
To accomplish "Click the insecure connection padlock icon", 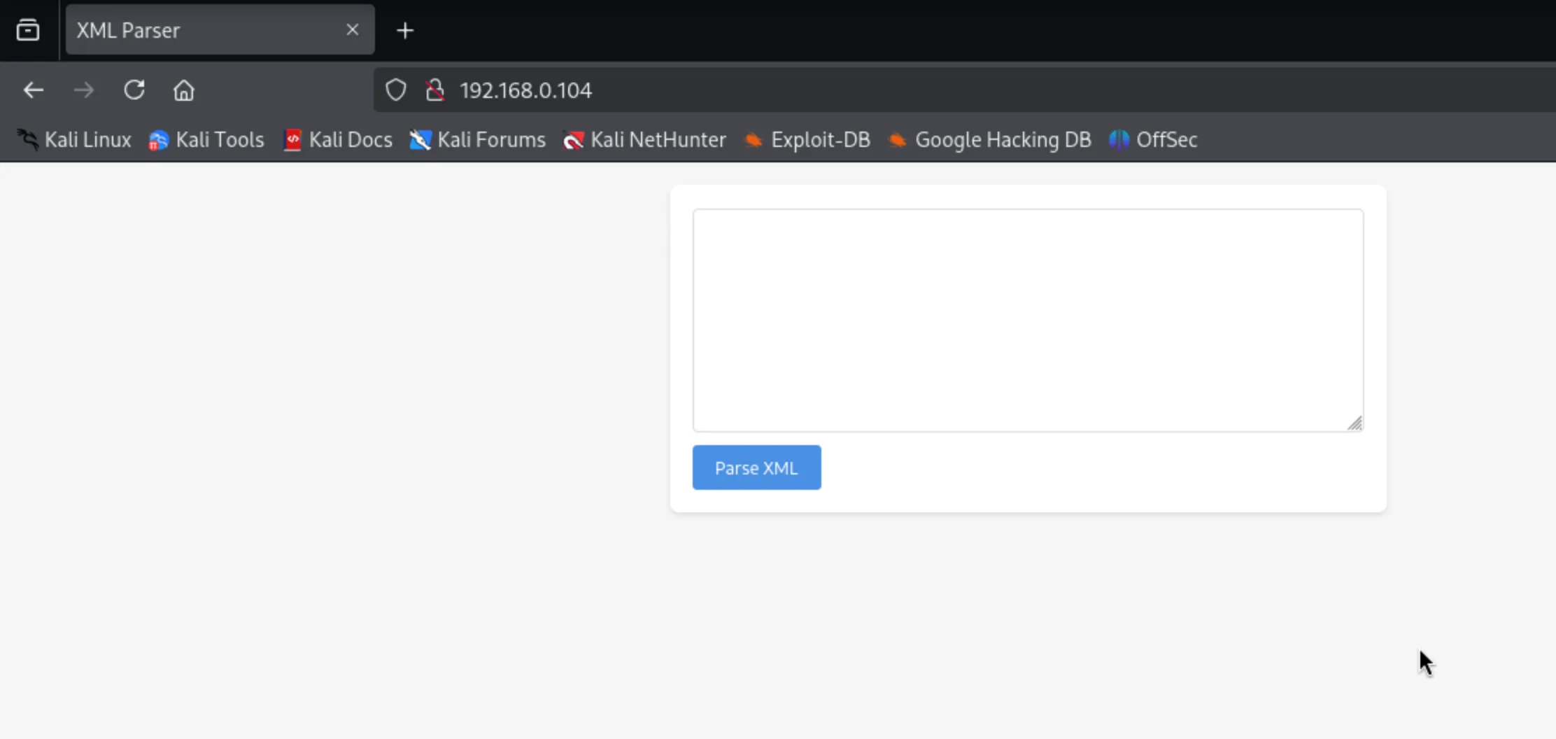I will (435, 90).
